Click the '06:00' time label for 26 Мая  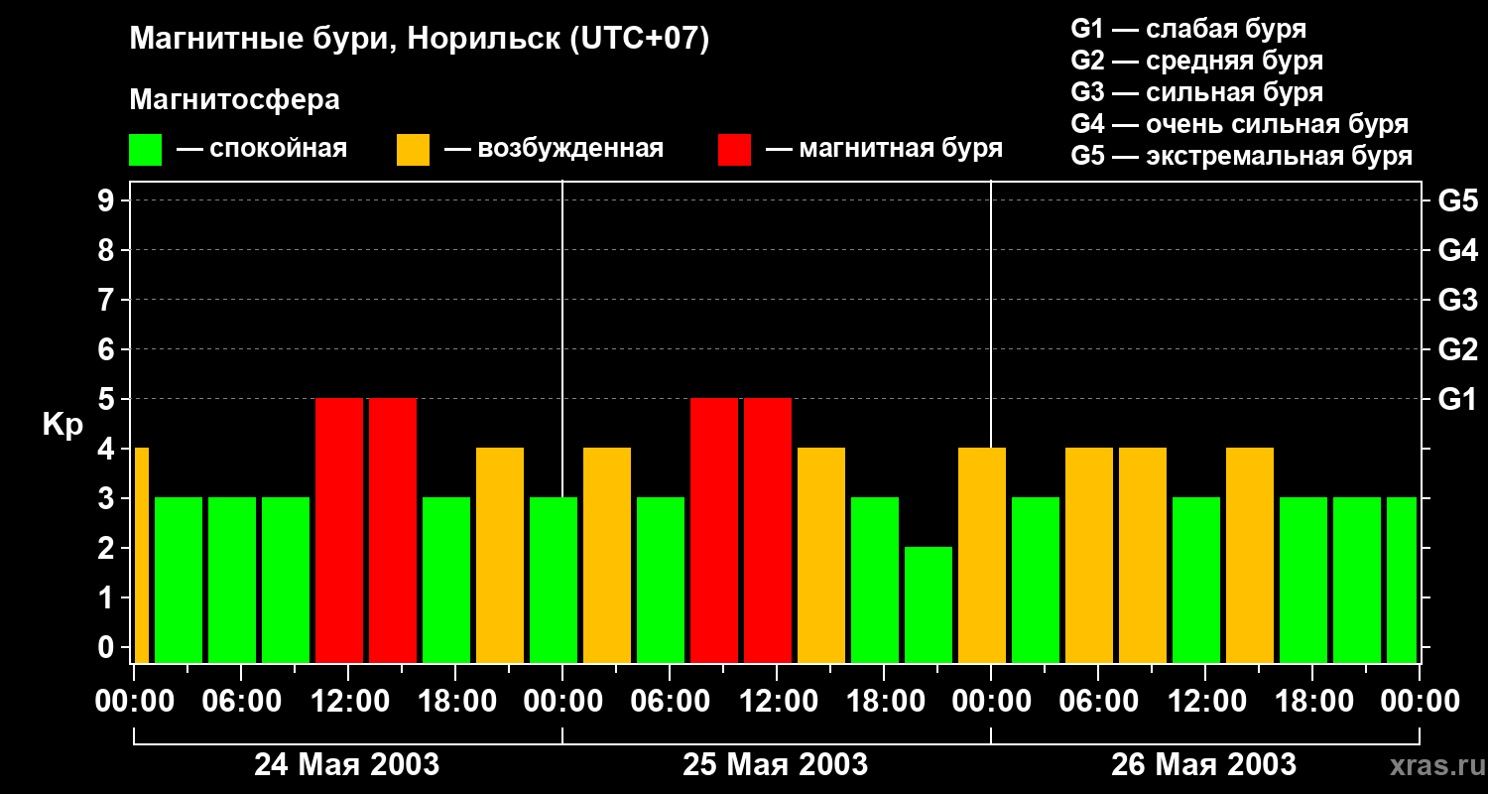coord(1098,702)
